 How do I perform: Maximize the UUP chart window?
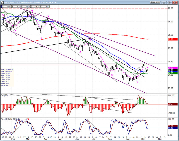pyautogui.click(x=170, y=2)
